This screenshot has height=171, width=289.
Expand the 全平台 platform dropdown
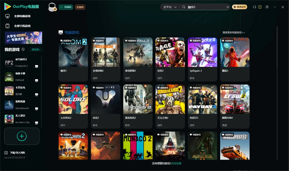(170, 7)
